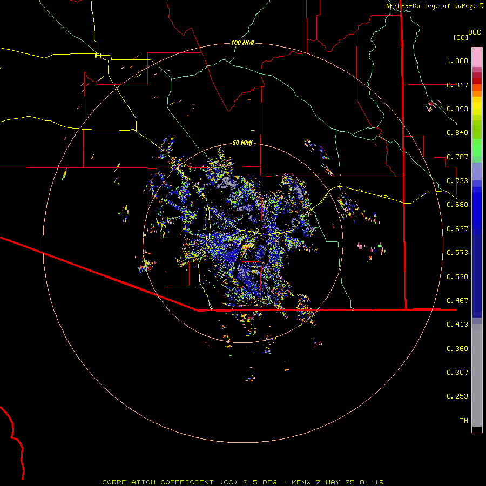The width and height of the screenshot is (486, 486).
Task: Select the 0.360 scale value
Action: [457, 349]
